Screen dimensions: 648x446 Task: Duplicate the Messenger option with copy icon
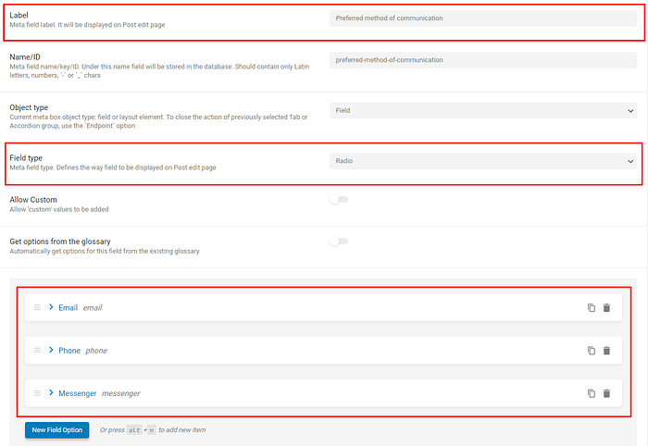pyautogui.click(x=592, y=393)
